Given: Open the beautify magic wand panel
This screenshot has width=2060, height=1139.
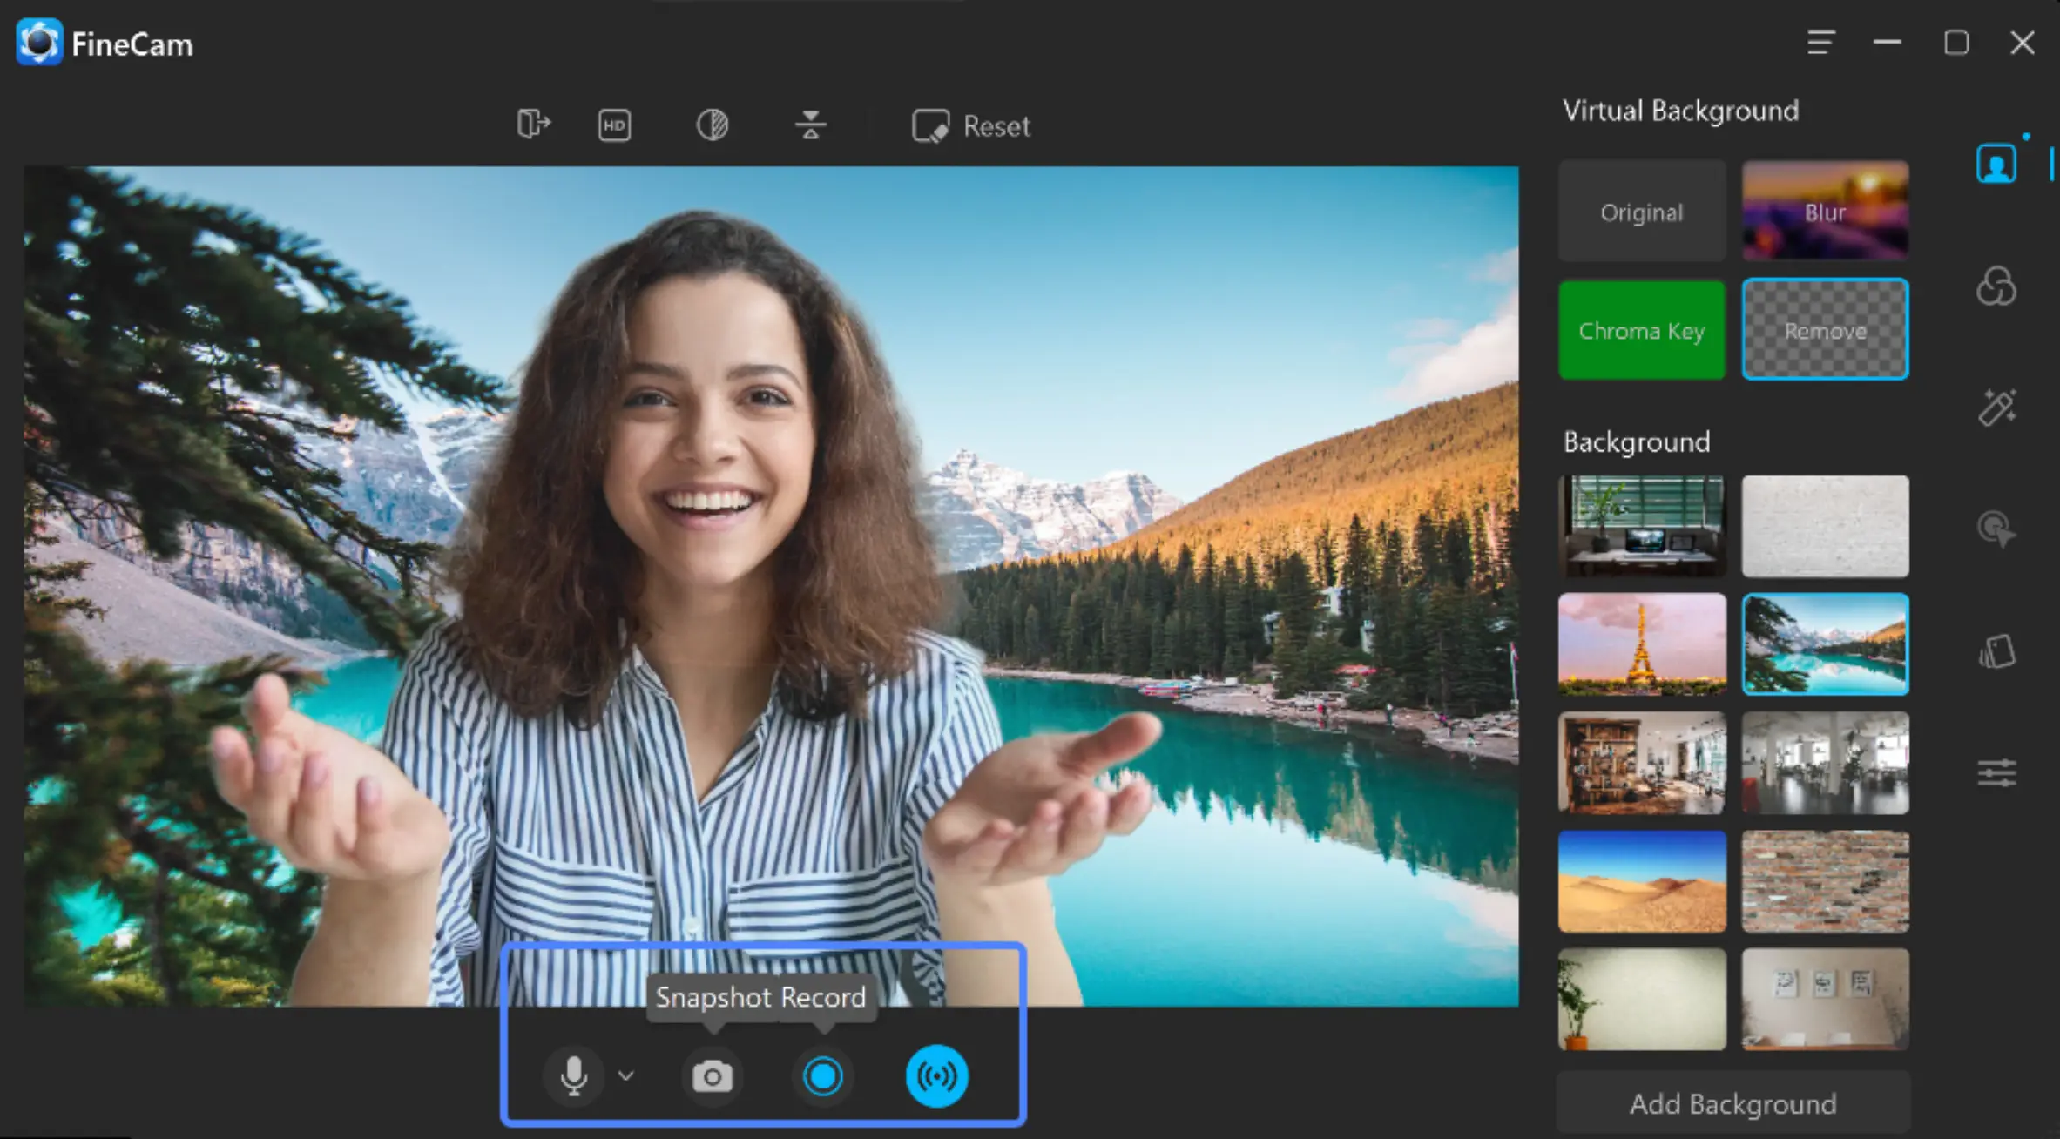Looking at the screenshot, I should [1996, 408].
